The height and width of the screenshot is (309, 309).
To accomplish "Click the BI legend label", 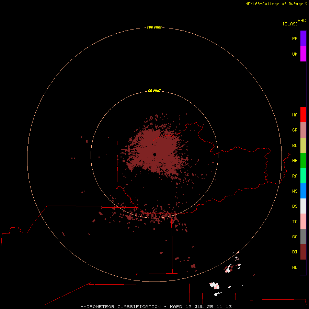I will click(295, 252).
